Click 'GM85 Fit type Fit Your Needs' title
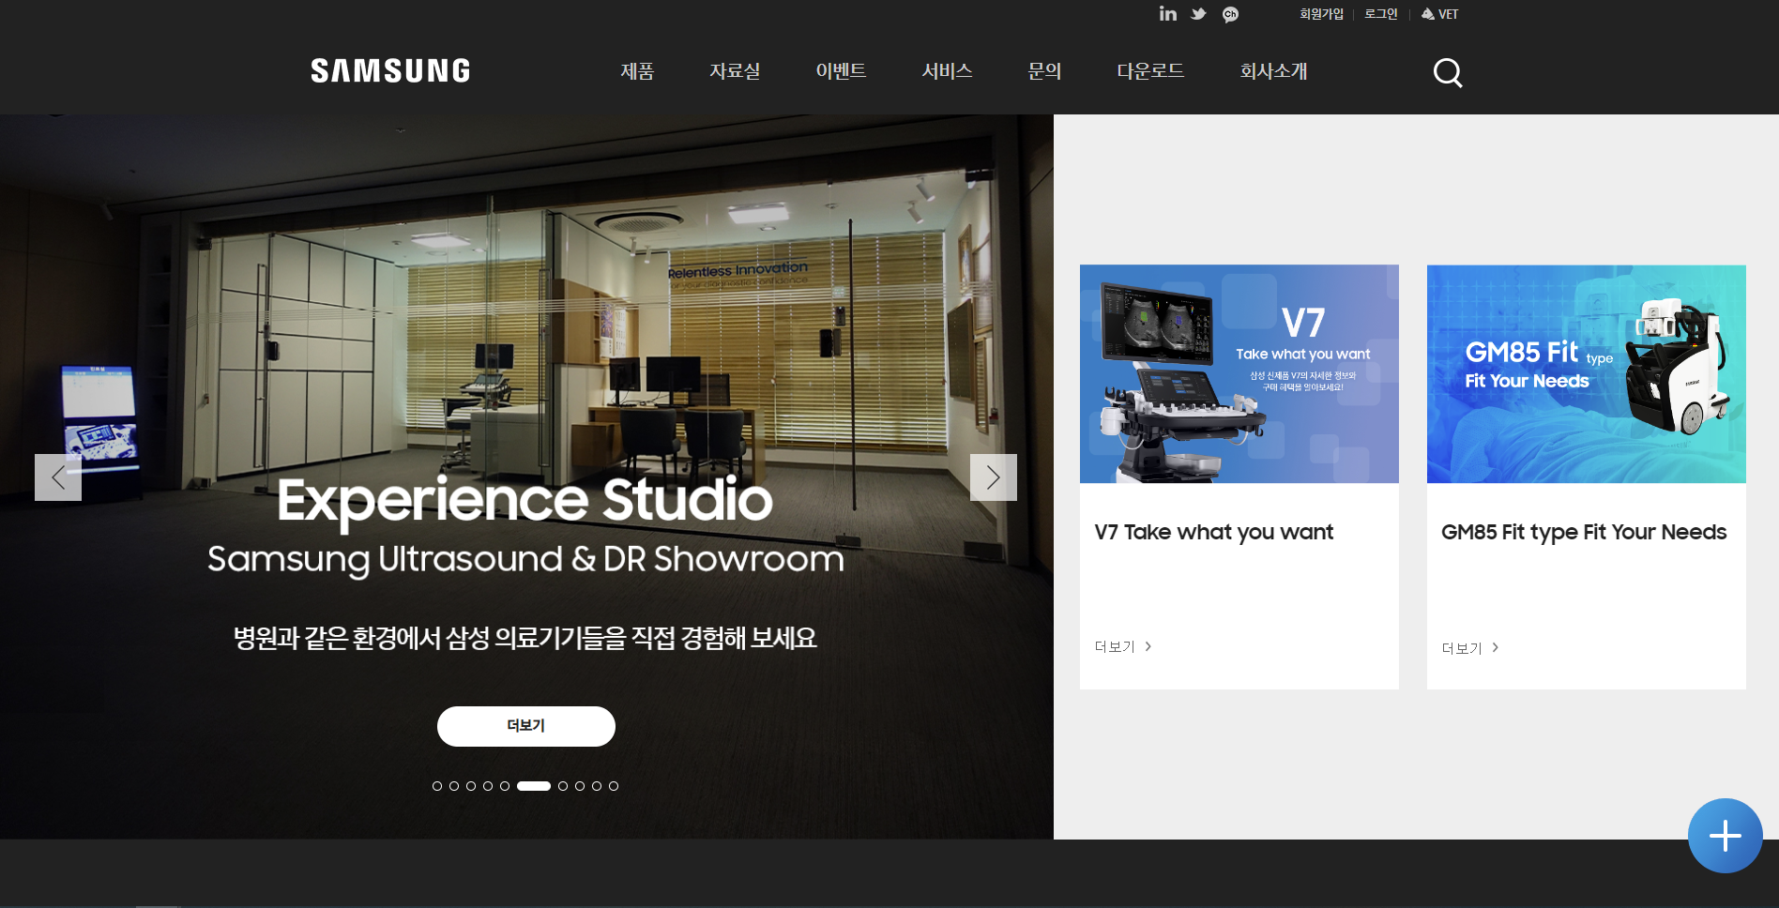 coord(1584,533)
